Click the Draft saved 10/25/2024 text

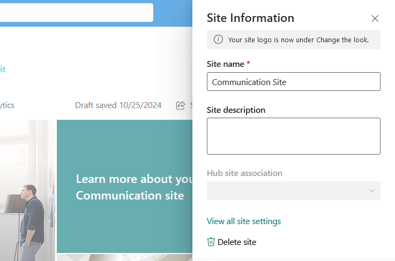coord(118,105)
